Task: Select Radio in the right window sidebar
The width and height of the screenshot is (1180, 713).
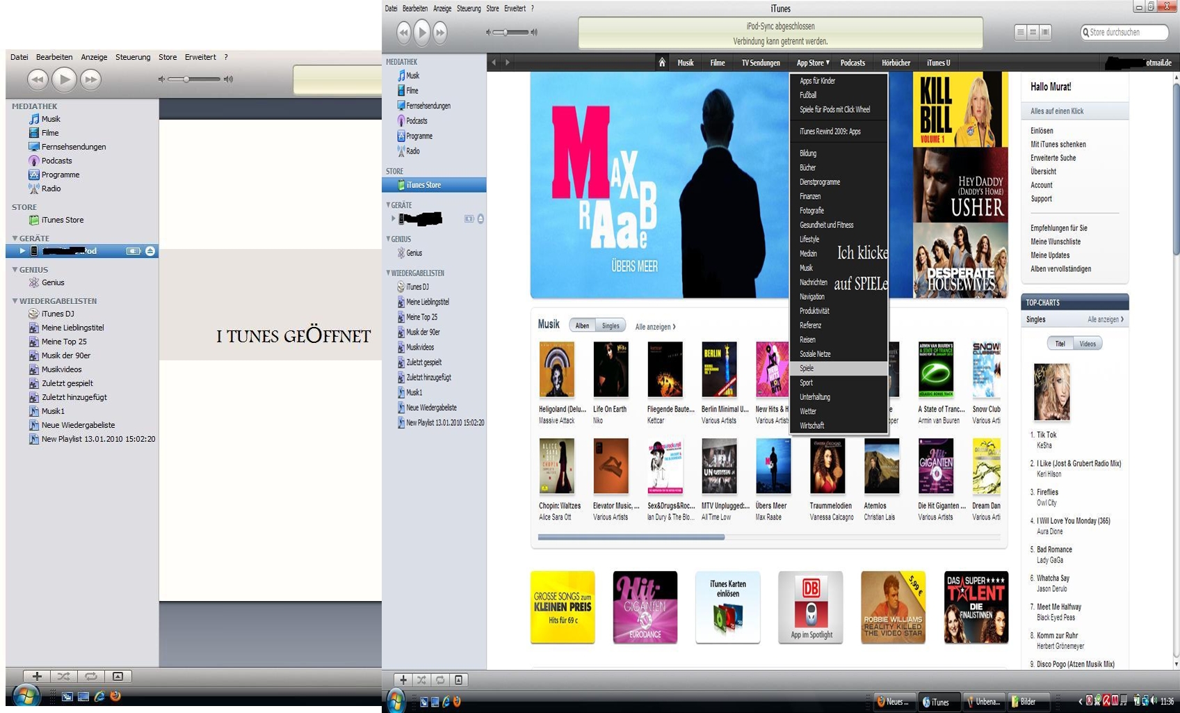Action: [413, 151]
